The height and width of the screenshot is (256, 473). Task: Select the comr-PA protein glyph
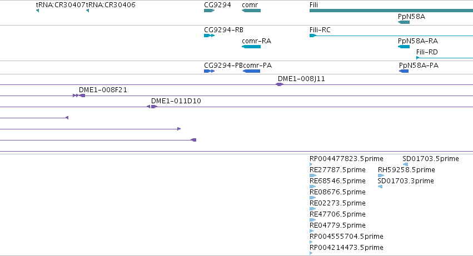coord(252,71)
